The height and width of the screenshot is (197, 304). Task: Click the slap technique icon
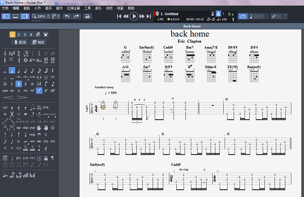(25, 128)
